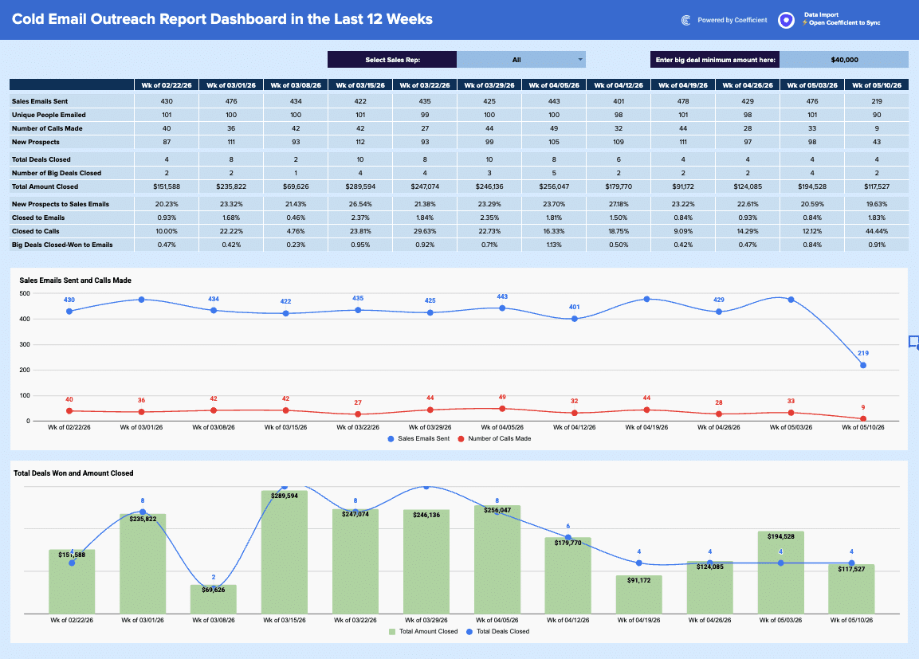Click the 1.13% Big Deals Closed-Won cell
919x659 pixels.
[x=554, y=245]
